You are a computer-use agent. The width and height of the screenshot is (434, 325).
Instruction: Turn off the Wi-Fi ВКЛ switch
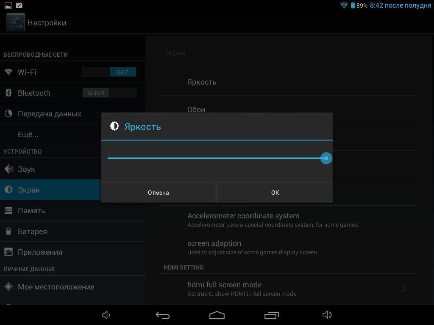click(109, 72)
